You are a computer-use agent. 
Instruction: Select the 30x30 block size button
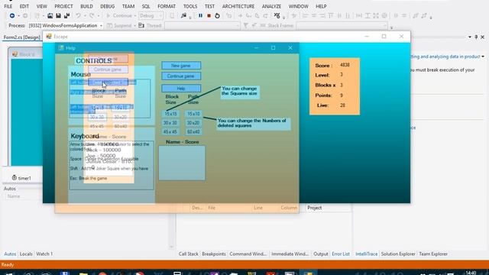pyautogui.click(x=170, y=123)
